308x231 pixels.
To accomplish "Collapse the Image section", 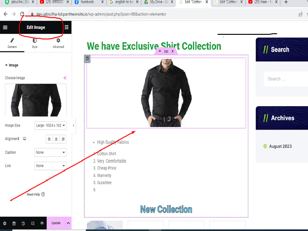I will point(12,65).
